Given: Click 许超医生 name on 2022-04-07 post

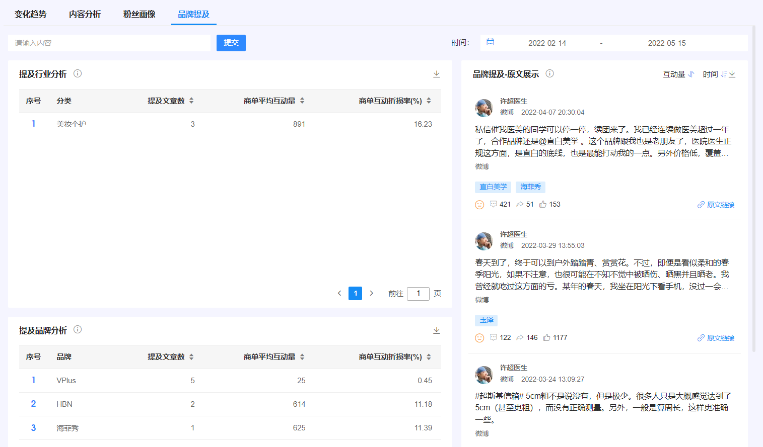Looking at the screenshot, I should pyautogui.click(x=514, y=101).
